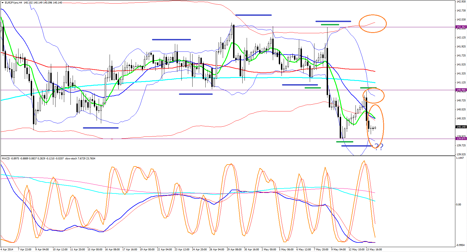This screenshot has height=252, width=467.
Task: Click the 9 Apr 04:00 time label
Action: pos(42,249)
